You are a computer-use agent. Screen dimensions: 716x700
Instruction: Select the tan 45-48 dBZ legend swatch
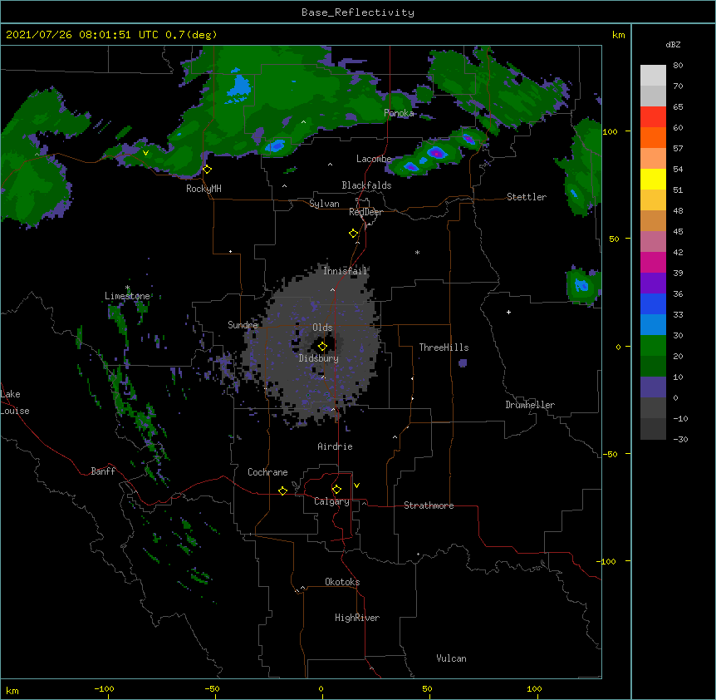[x=653, y=220]
